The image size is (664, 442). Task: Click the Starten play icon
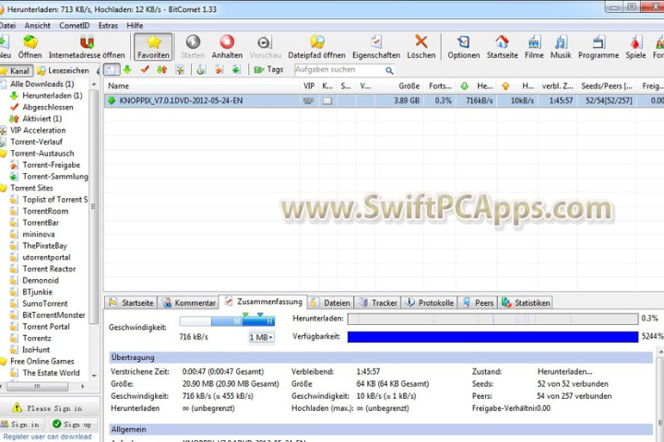click(x=193, y=47)
